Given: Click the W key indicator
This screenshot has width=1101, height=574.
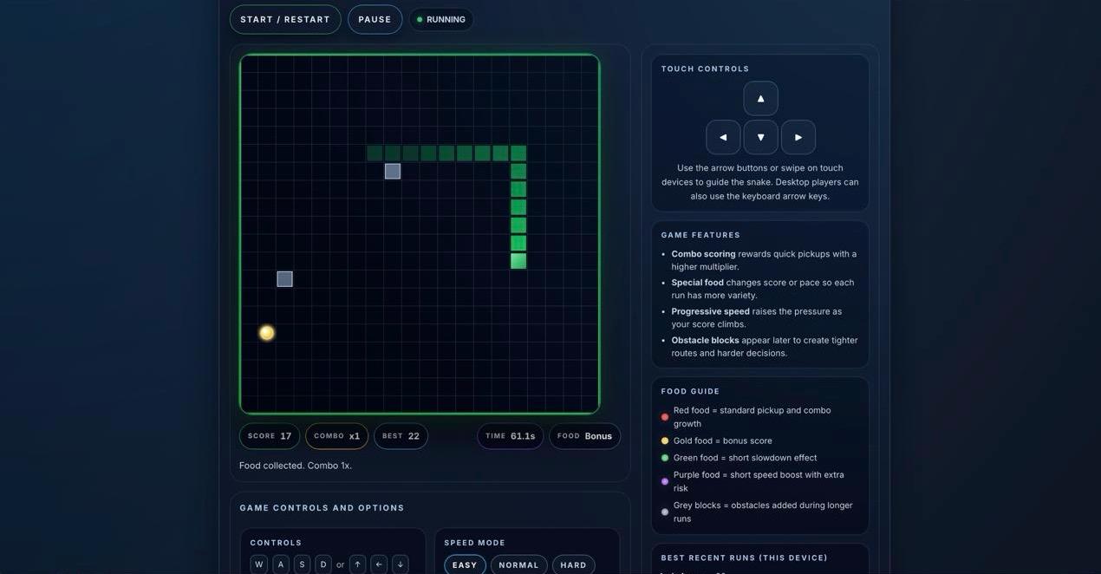Looking at the screenshot, I should point(258,564).
